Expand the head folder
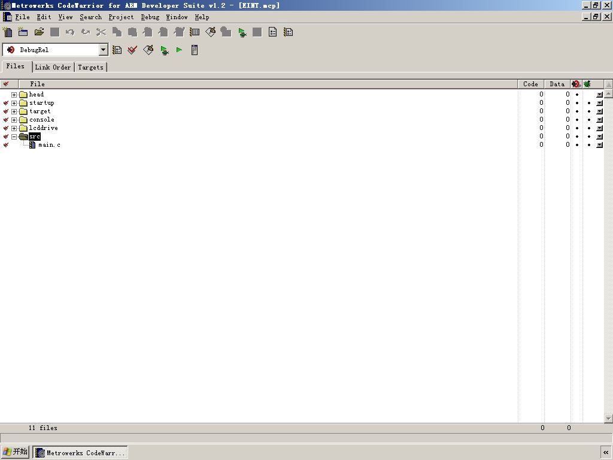613x460 pixels. pyautogui.click(x=14, y=95)
